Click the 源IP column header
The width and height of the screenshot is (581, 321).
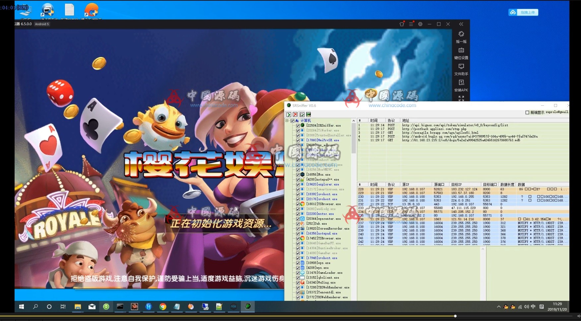[x=417, y=185]
